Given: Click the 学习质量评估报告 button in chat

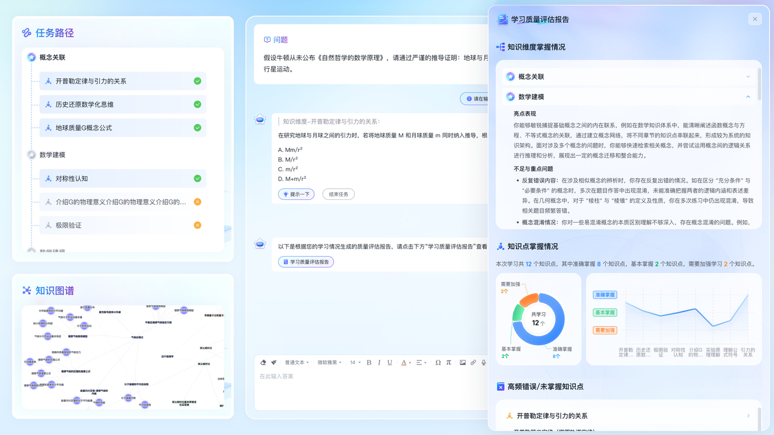Looking at the screenshot, I should pyautogui.click(x=306, y=262).
